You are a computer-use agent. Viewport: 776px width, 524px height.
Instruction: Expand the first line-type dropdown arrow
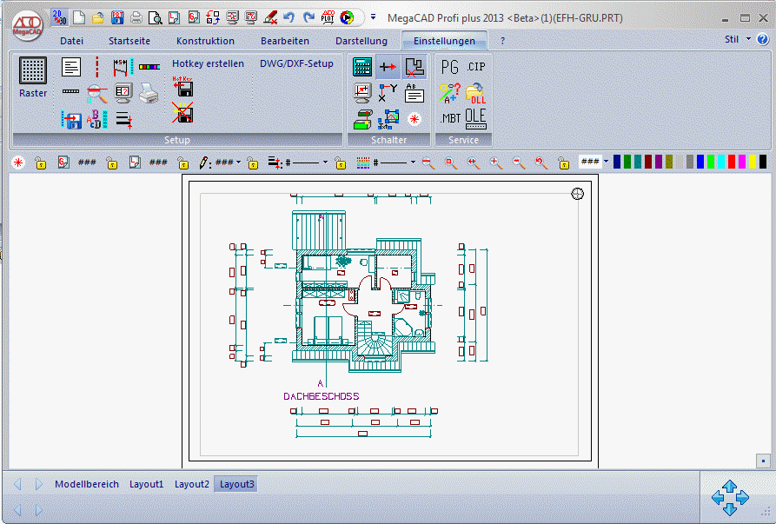pyautogui.click(x=325, y=162)
